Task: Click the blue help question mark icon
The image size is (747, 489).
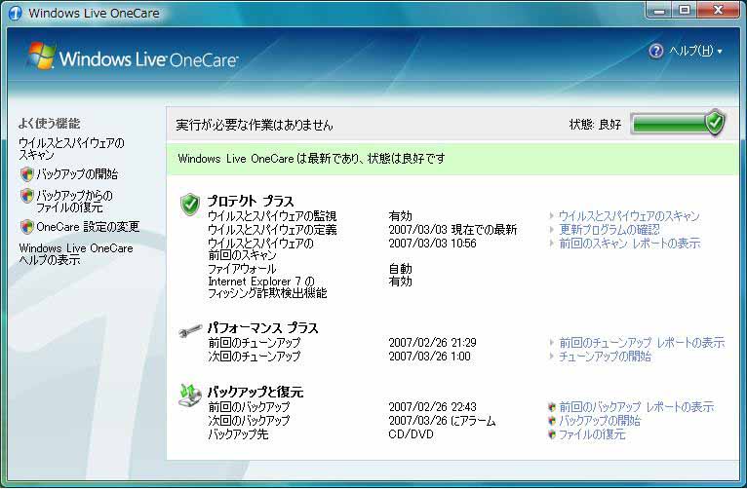Action: click(656, 51)
